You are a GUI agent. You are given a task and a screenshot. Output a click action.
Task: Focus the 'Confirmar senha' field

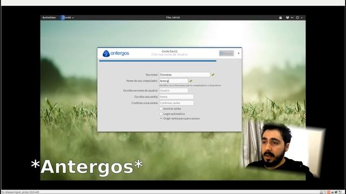tap(176, 103)
